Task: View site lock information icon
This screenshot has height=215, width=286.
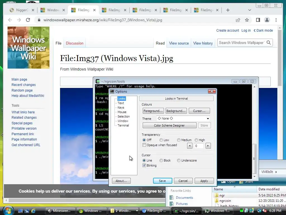Action: point(39,20)
